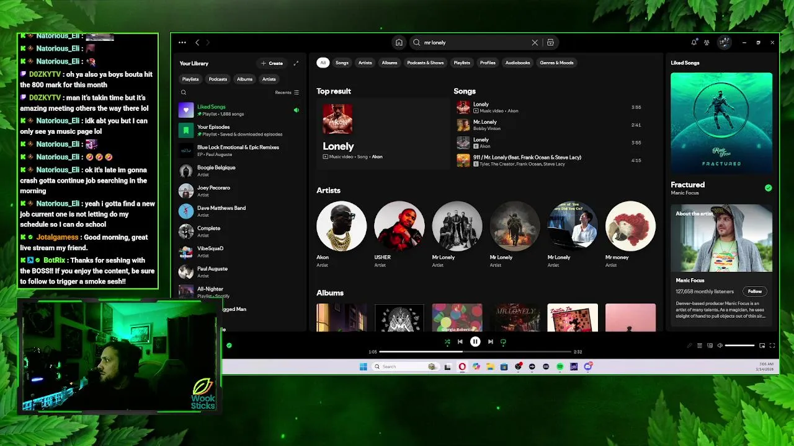The image size is (794, 446).
Task: Open Fractured album cover art
Action: [721, 123]
